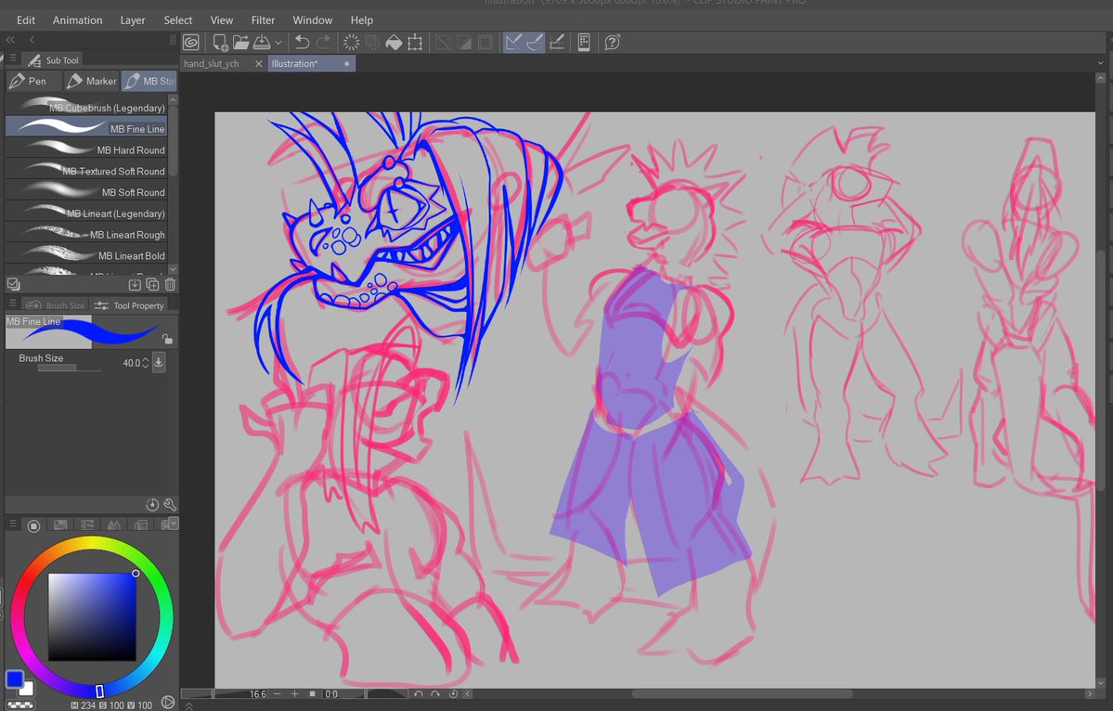
Task: Open the View menu
Action: 222,19
